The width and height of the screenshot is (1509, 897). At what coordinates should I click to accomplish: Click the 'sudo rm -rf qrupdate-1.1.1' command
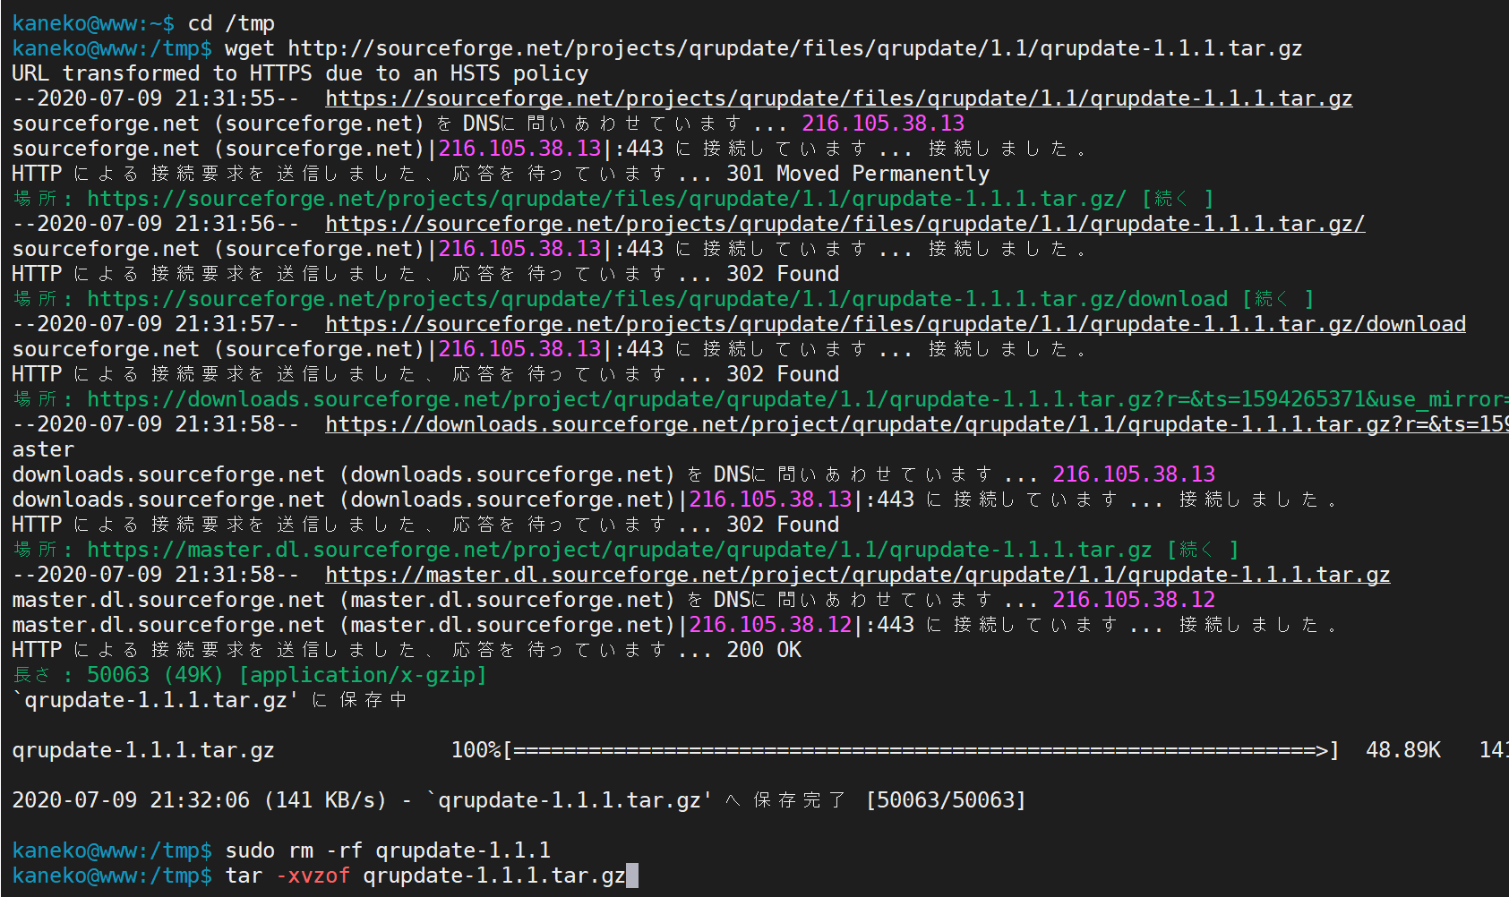point(388,850)
